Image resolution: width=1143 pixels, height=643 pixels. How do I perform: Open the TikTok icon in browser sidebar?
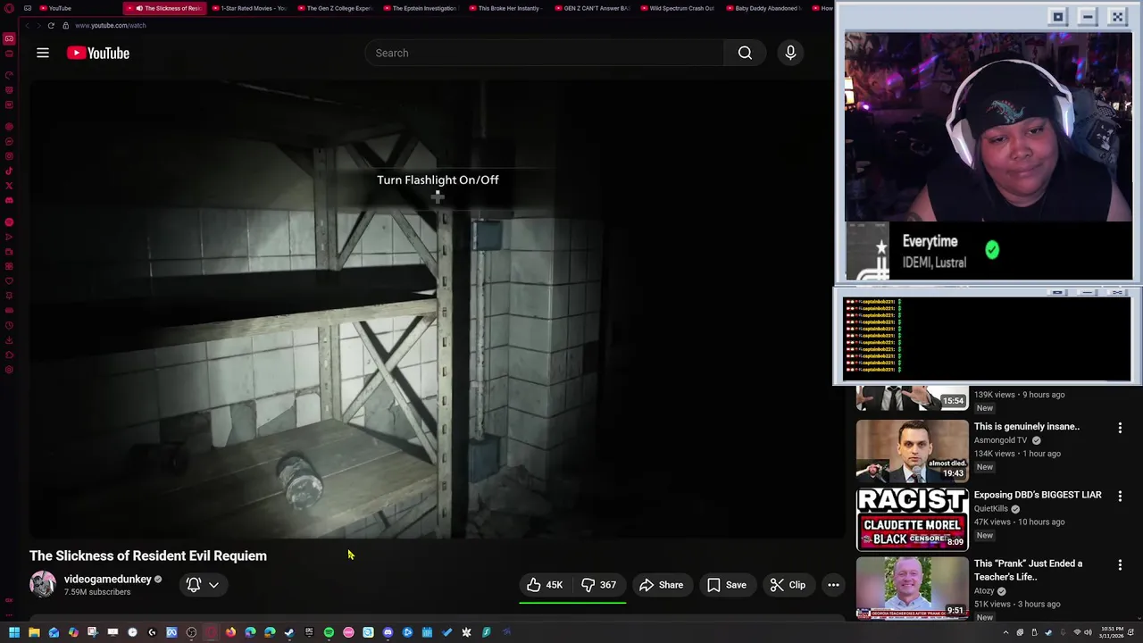9,171
